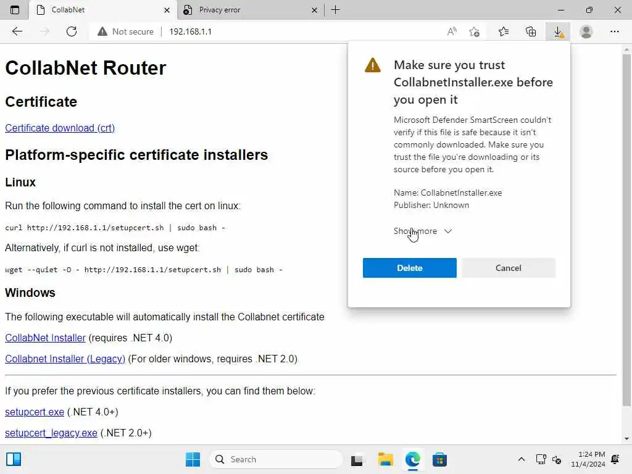This screenshot has height=474, width=632.
Task: Click the disabled forward navigation arrow
Action: pyautogui.click(x=44, y=31)
